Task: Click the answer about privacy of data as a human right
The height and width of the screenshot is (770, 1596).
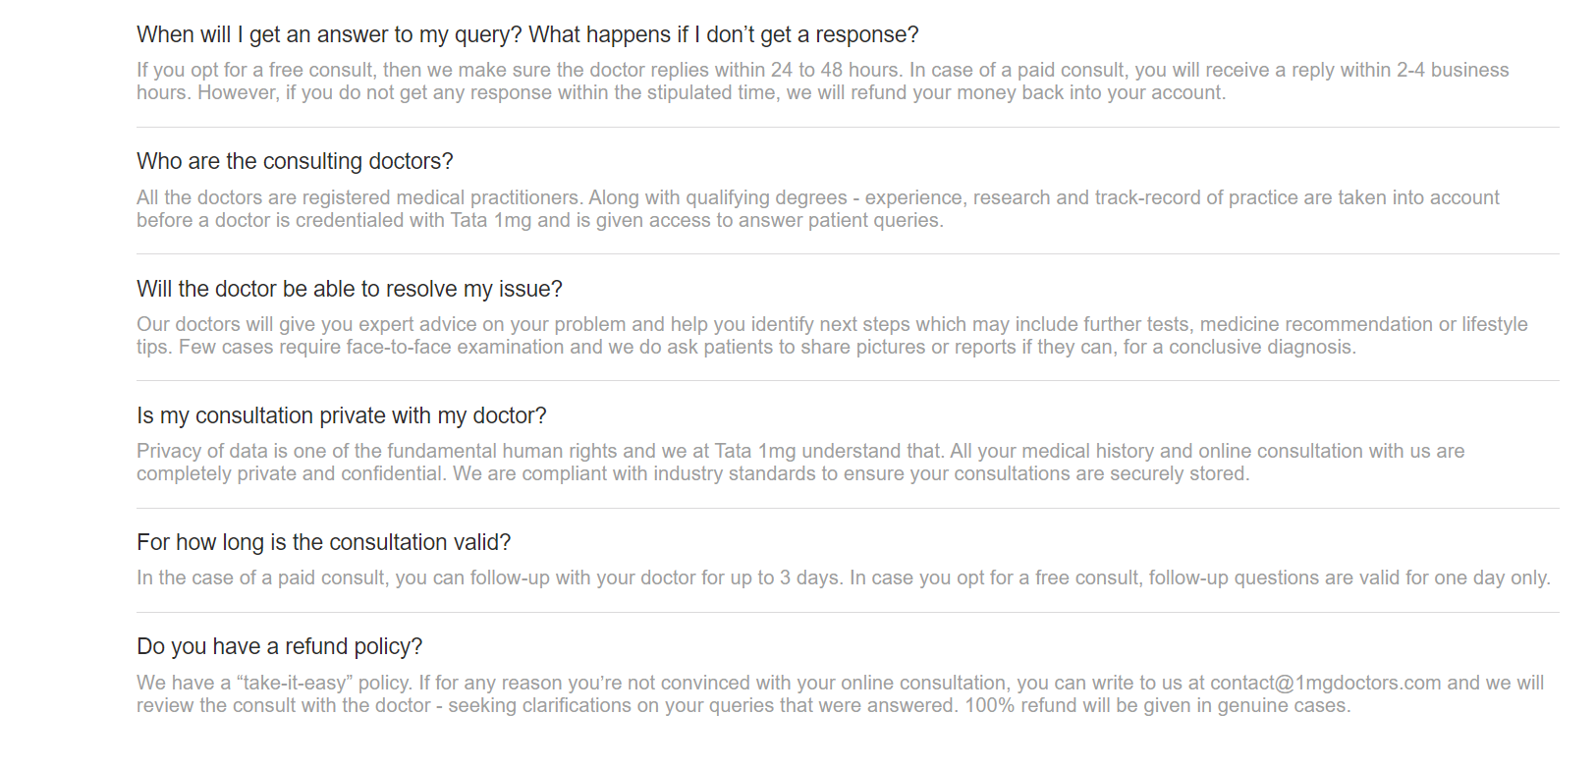Action: click(800, 463)
